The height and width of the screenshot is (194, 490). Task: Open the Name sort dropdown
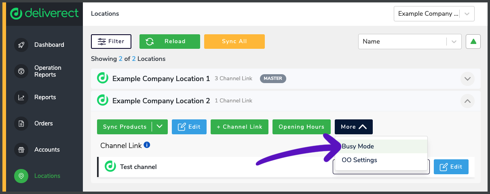click(410, 42)
